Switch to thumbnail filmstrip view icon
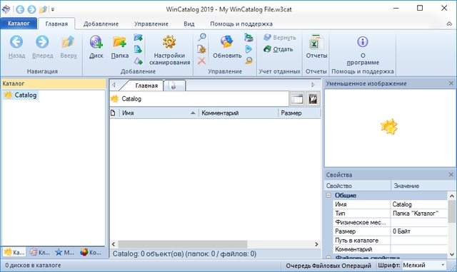Viewport: 457px width, 272px height. pyautogui.click(x=313, y=99)
